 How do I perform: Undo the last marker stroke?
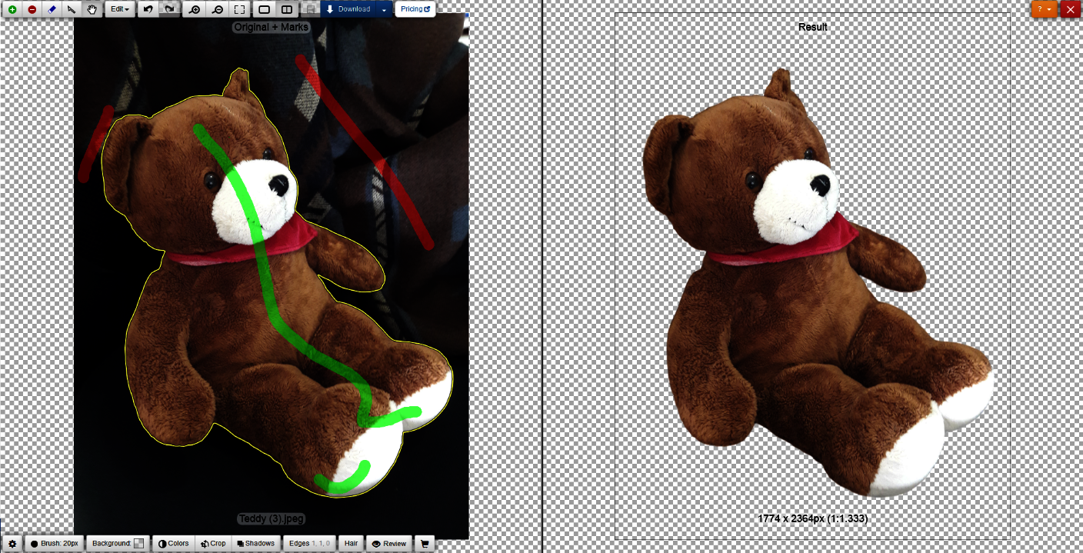click(x=147, y=9)
